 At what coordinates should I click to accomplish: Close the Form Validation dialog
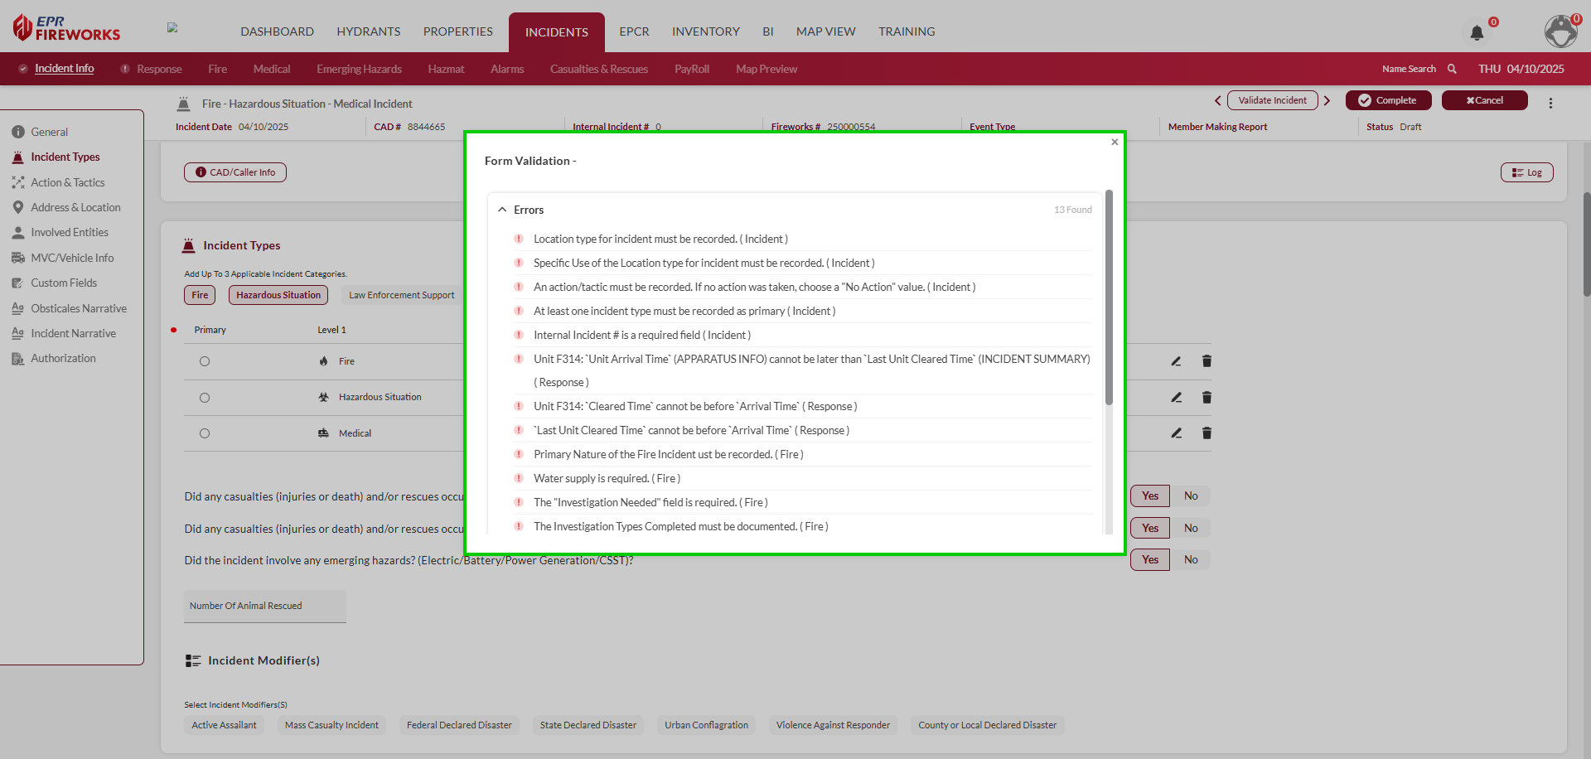[x=1115, y=142]
